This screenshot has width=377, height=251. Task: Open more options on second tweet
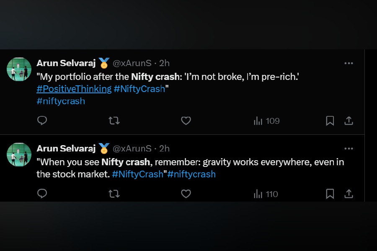click(x=349, y=149)
